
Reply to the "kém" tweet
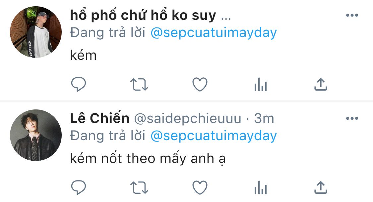79,84
